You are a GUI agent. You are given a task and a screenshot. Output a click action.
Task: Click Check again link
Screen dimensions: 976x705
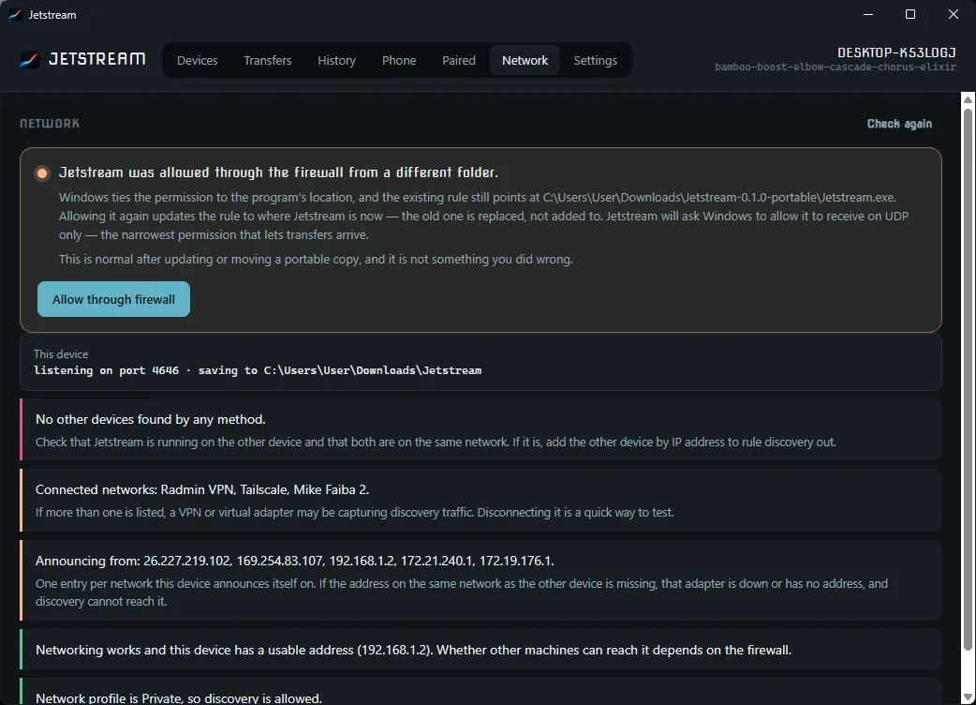pyautogui.click(x=899, y=124)
